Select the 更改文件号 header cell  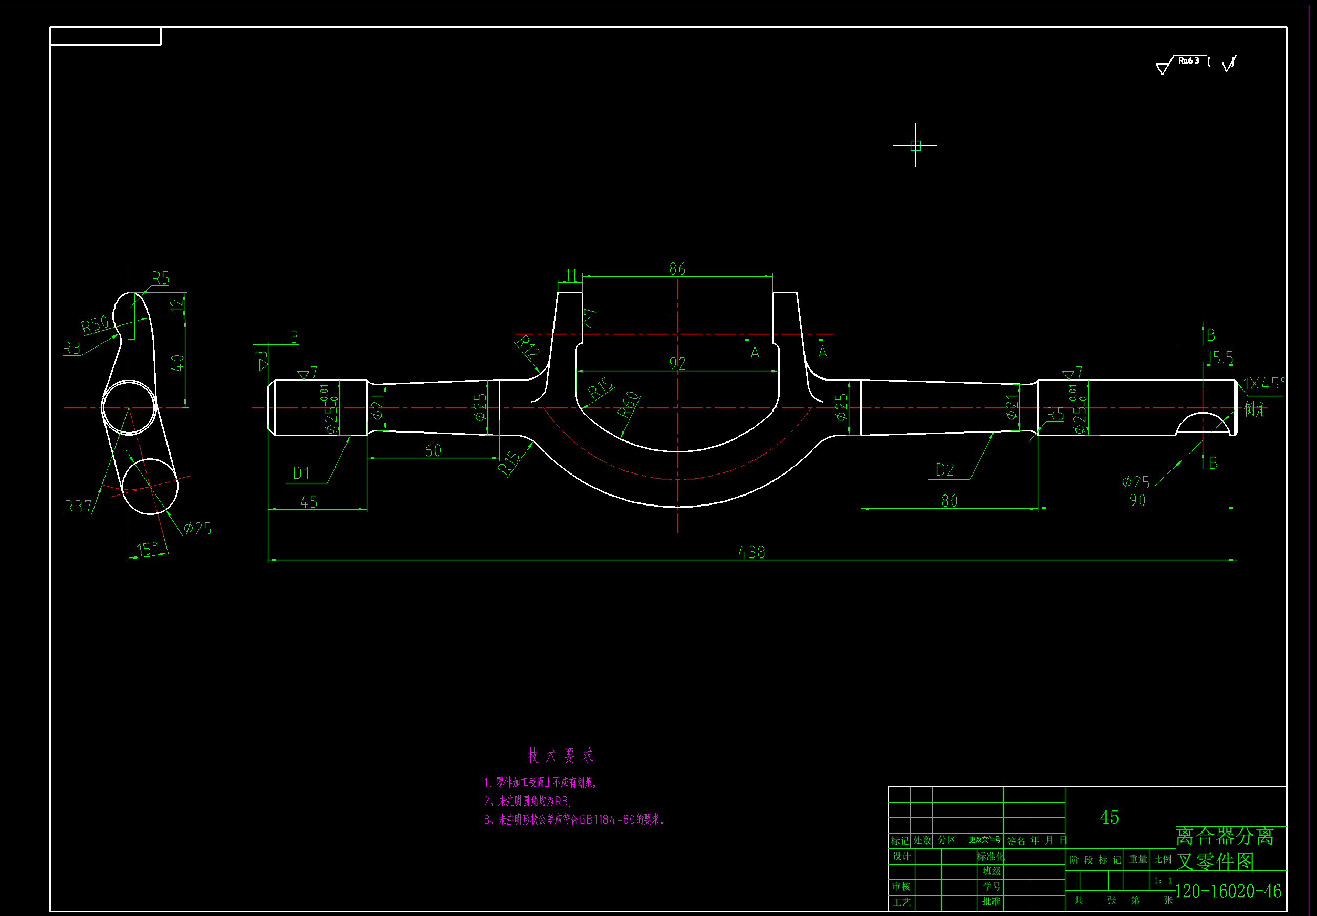point(985,840)
